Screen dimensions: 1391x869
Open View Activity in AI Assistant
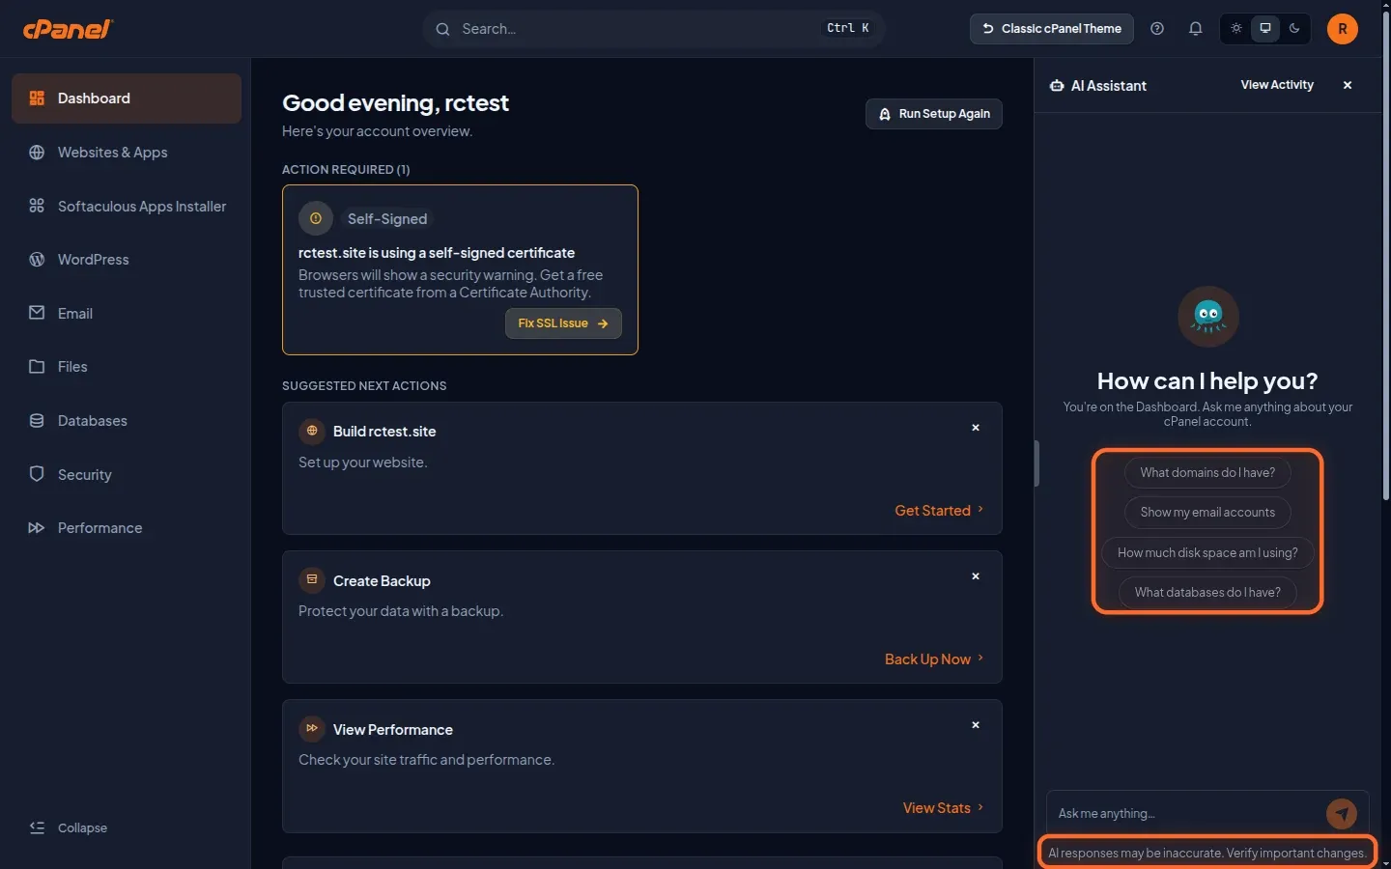1277,85
